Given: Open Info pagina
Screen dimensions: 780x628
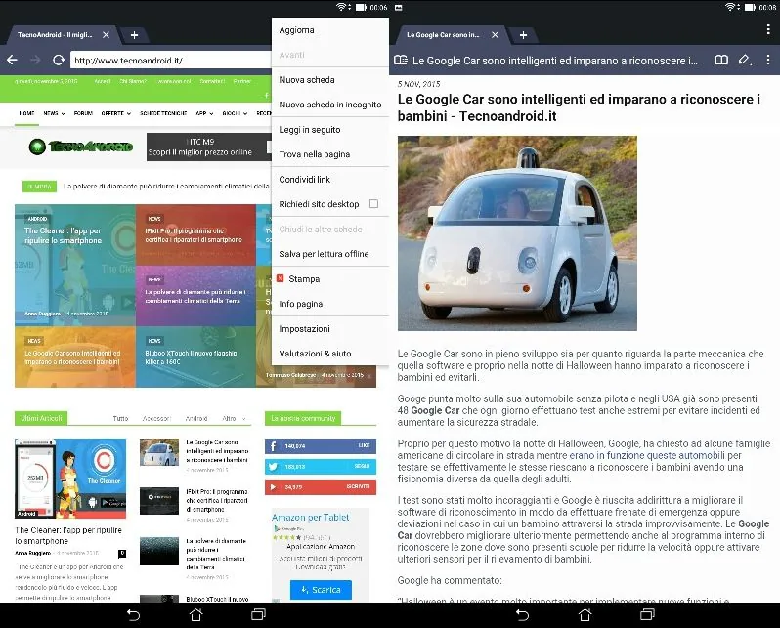Looking at the screenshot, I should point(330,304).
